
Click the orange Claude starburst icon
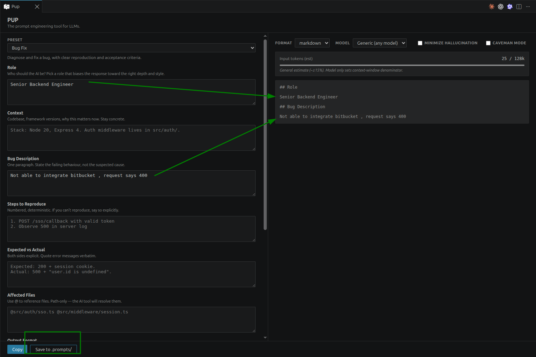[492, 7]
